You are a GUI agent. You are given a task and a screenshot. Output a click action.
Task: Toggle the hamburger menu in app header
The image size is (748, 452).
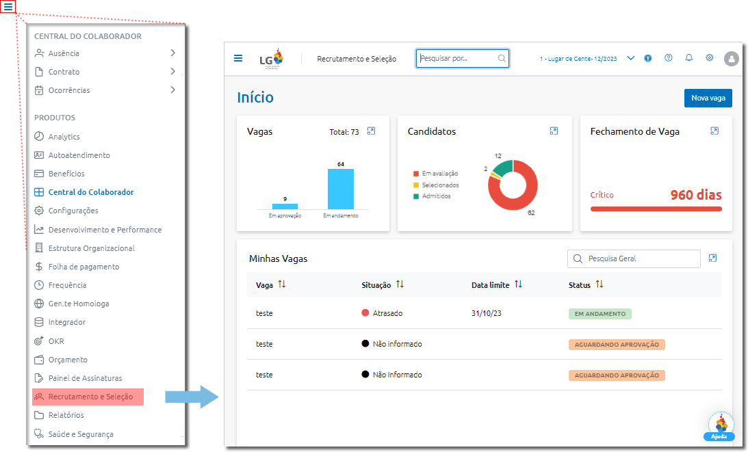238,58
